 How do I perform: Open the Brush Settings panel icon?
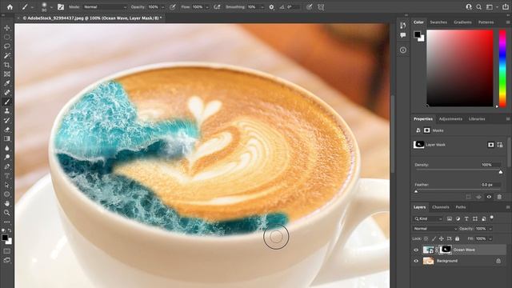(x=61, y=7)
